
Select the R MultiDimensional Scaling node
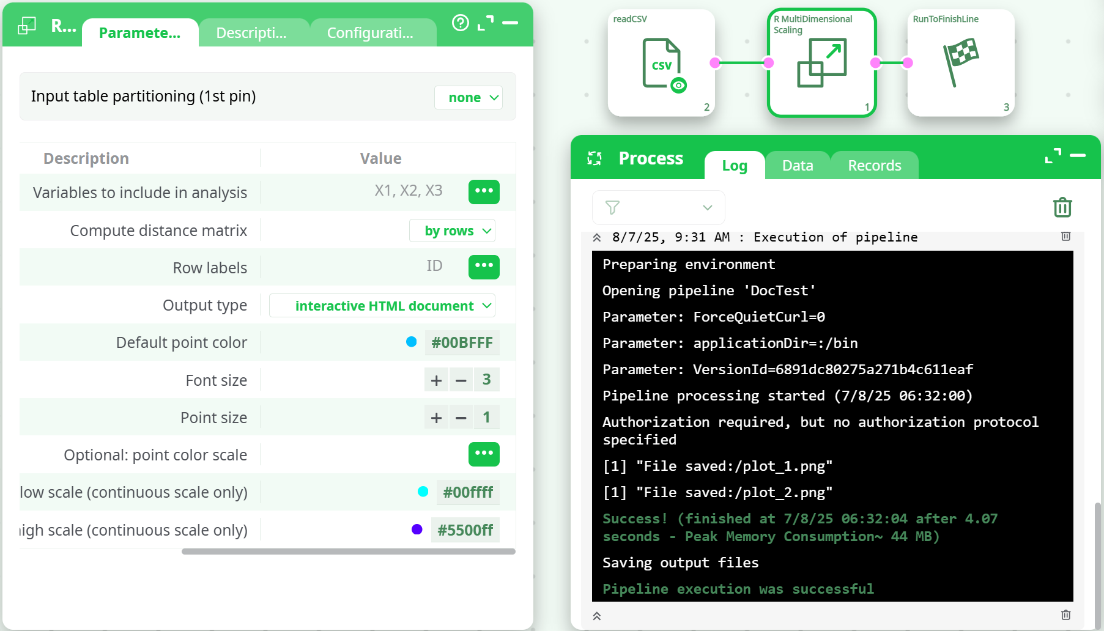821,63
